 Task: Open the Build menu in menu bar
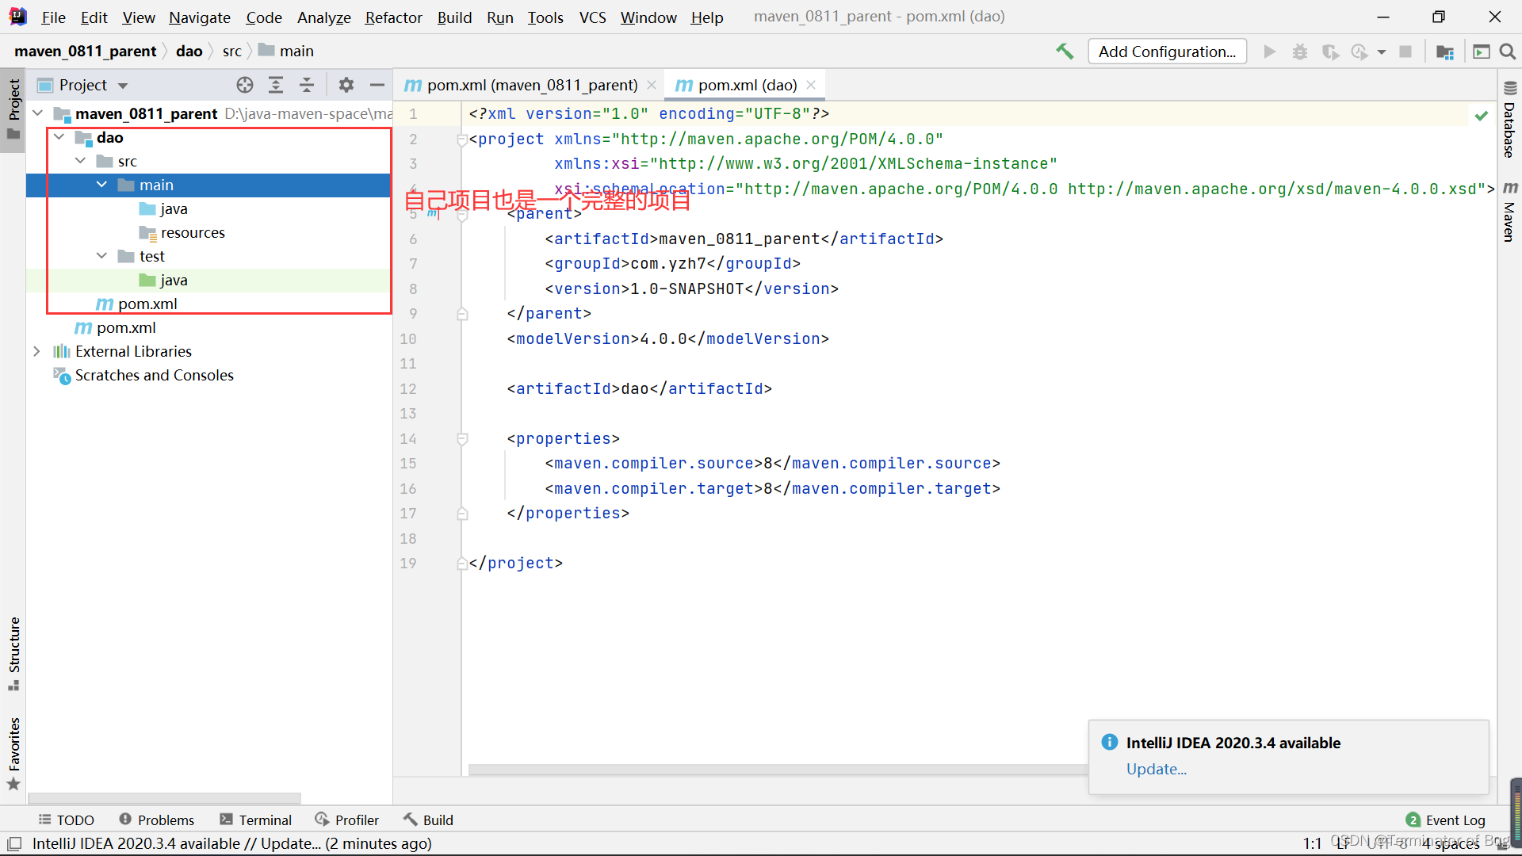click(x=455, y=16)
